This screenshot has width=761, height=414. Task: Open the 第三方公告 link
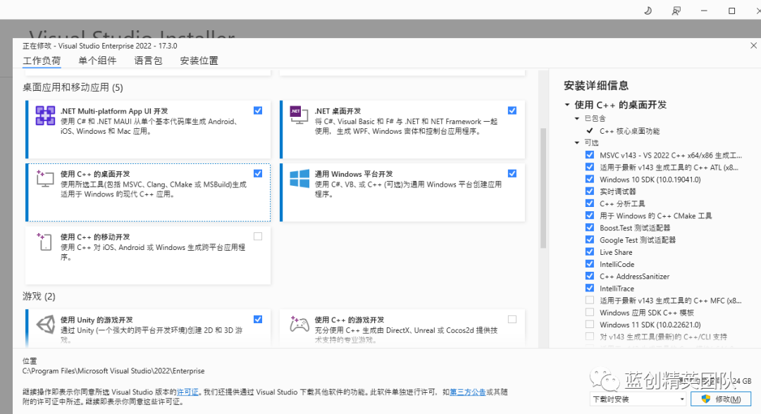468,391
